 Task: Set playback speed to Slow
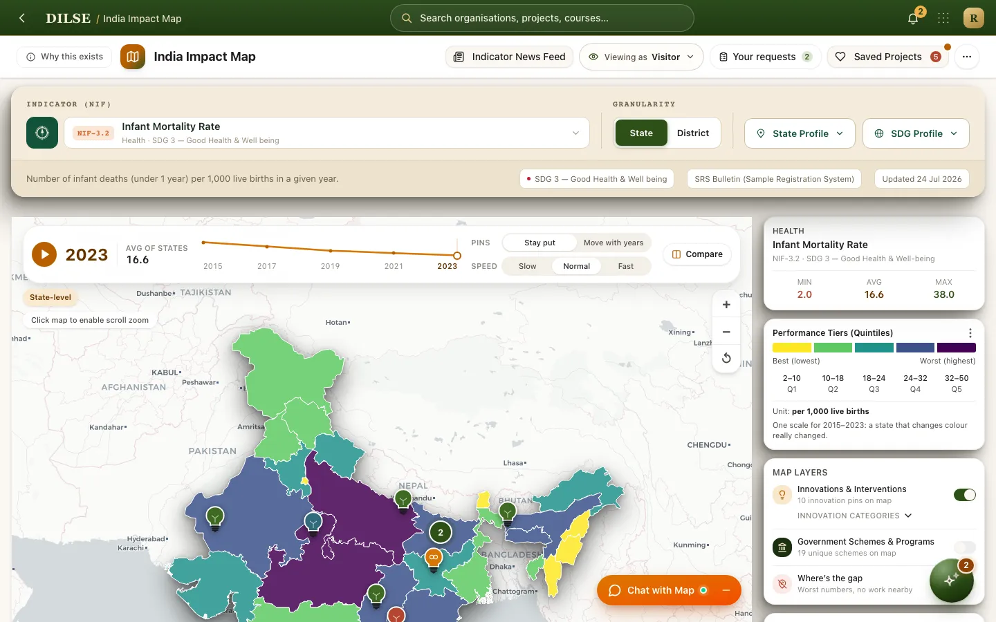coord(528,266)
